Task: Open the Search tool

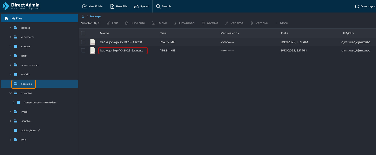Action: pyautogui.click(x=158, y=6)
